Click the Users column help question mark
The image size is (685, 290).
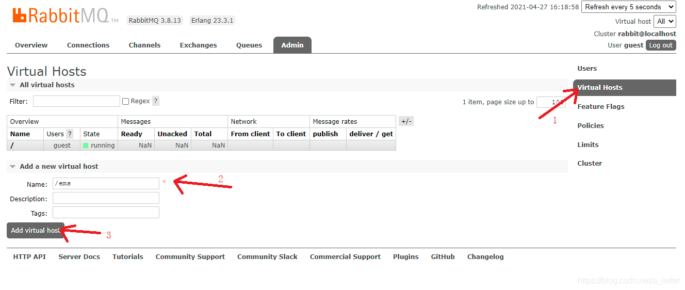click(70, 134)
